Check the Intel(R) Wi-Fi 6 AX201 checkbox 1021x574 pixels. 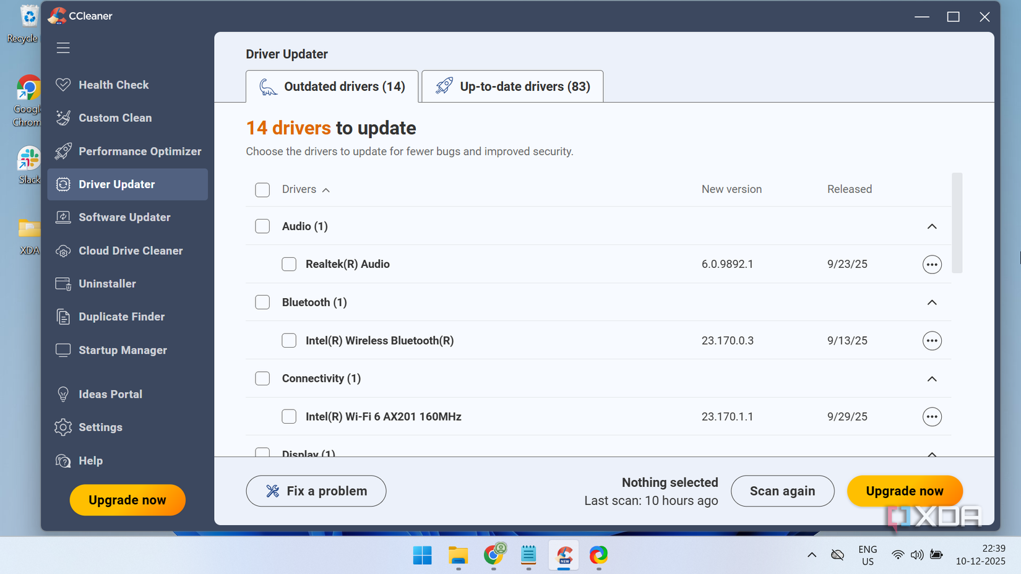pos(289,416)
